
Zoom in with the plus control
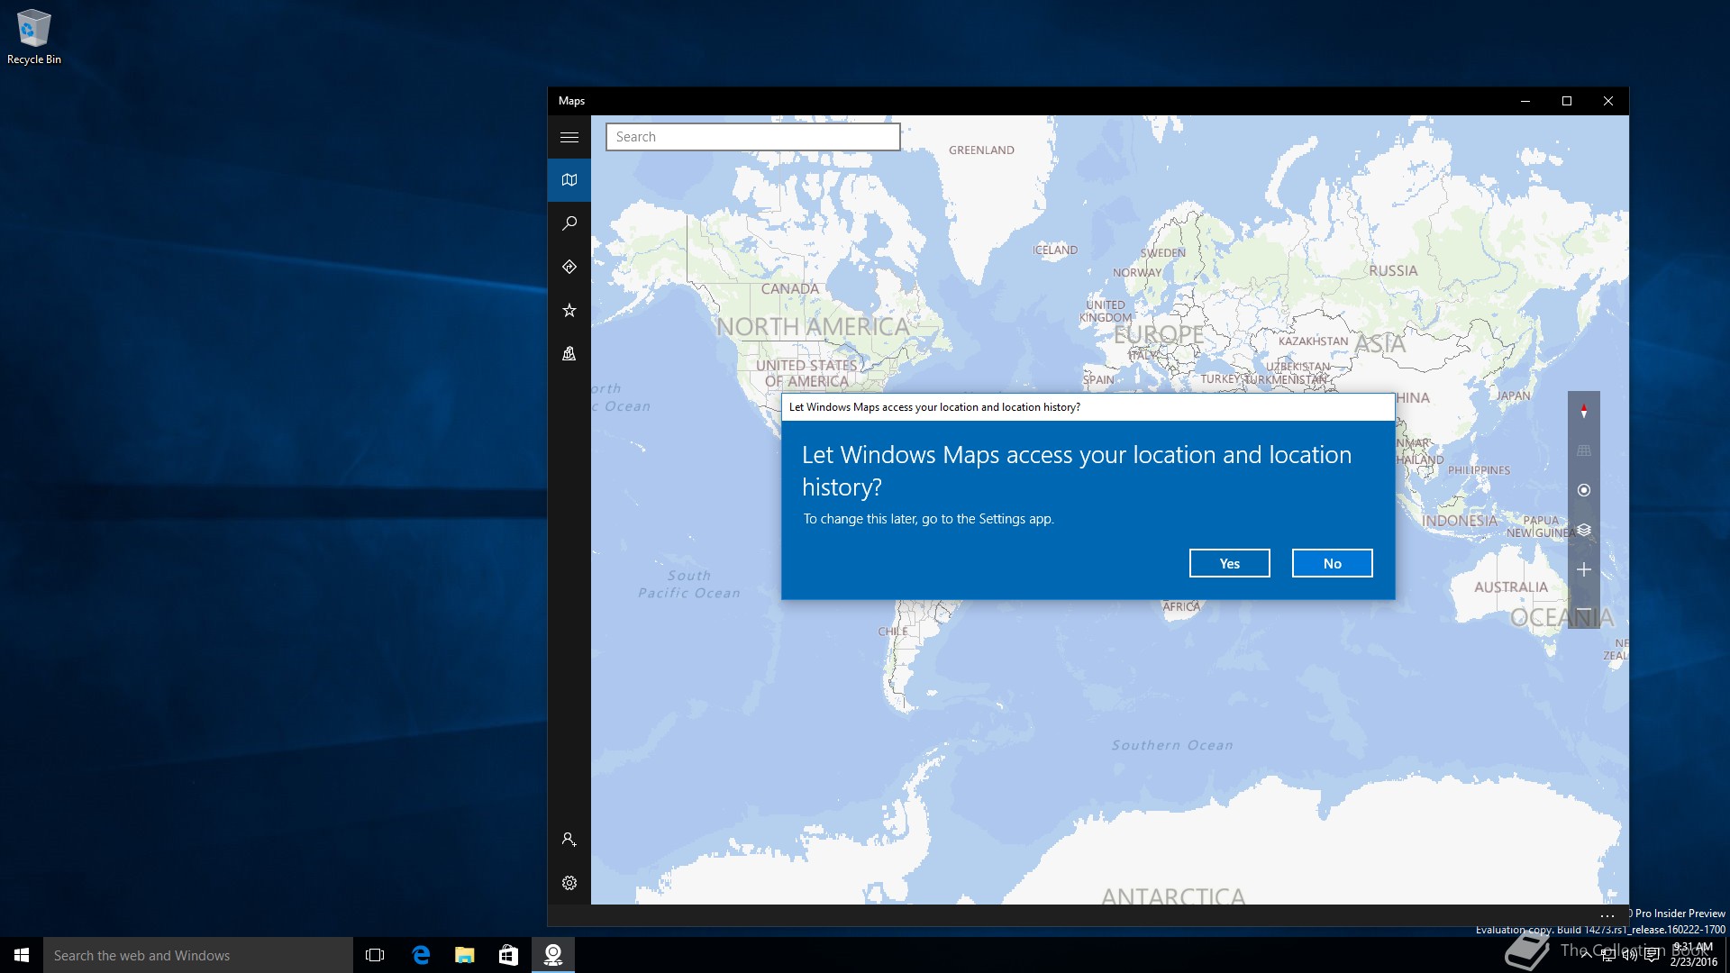click(x=1584, y=569)
